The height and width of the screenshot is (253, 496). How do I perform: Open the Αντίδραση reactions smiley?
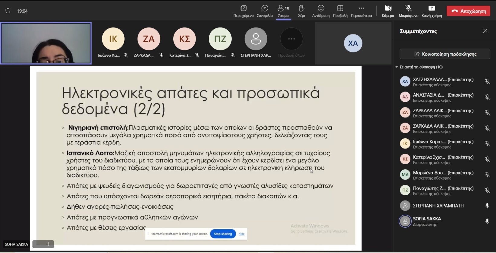[321, 8]
